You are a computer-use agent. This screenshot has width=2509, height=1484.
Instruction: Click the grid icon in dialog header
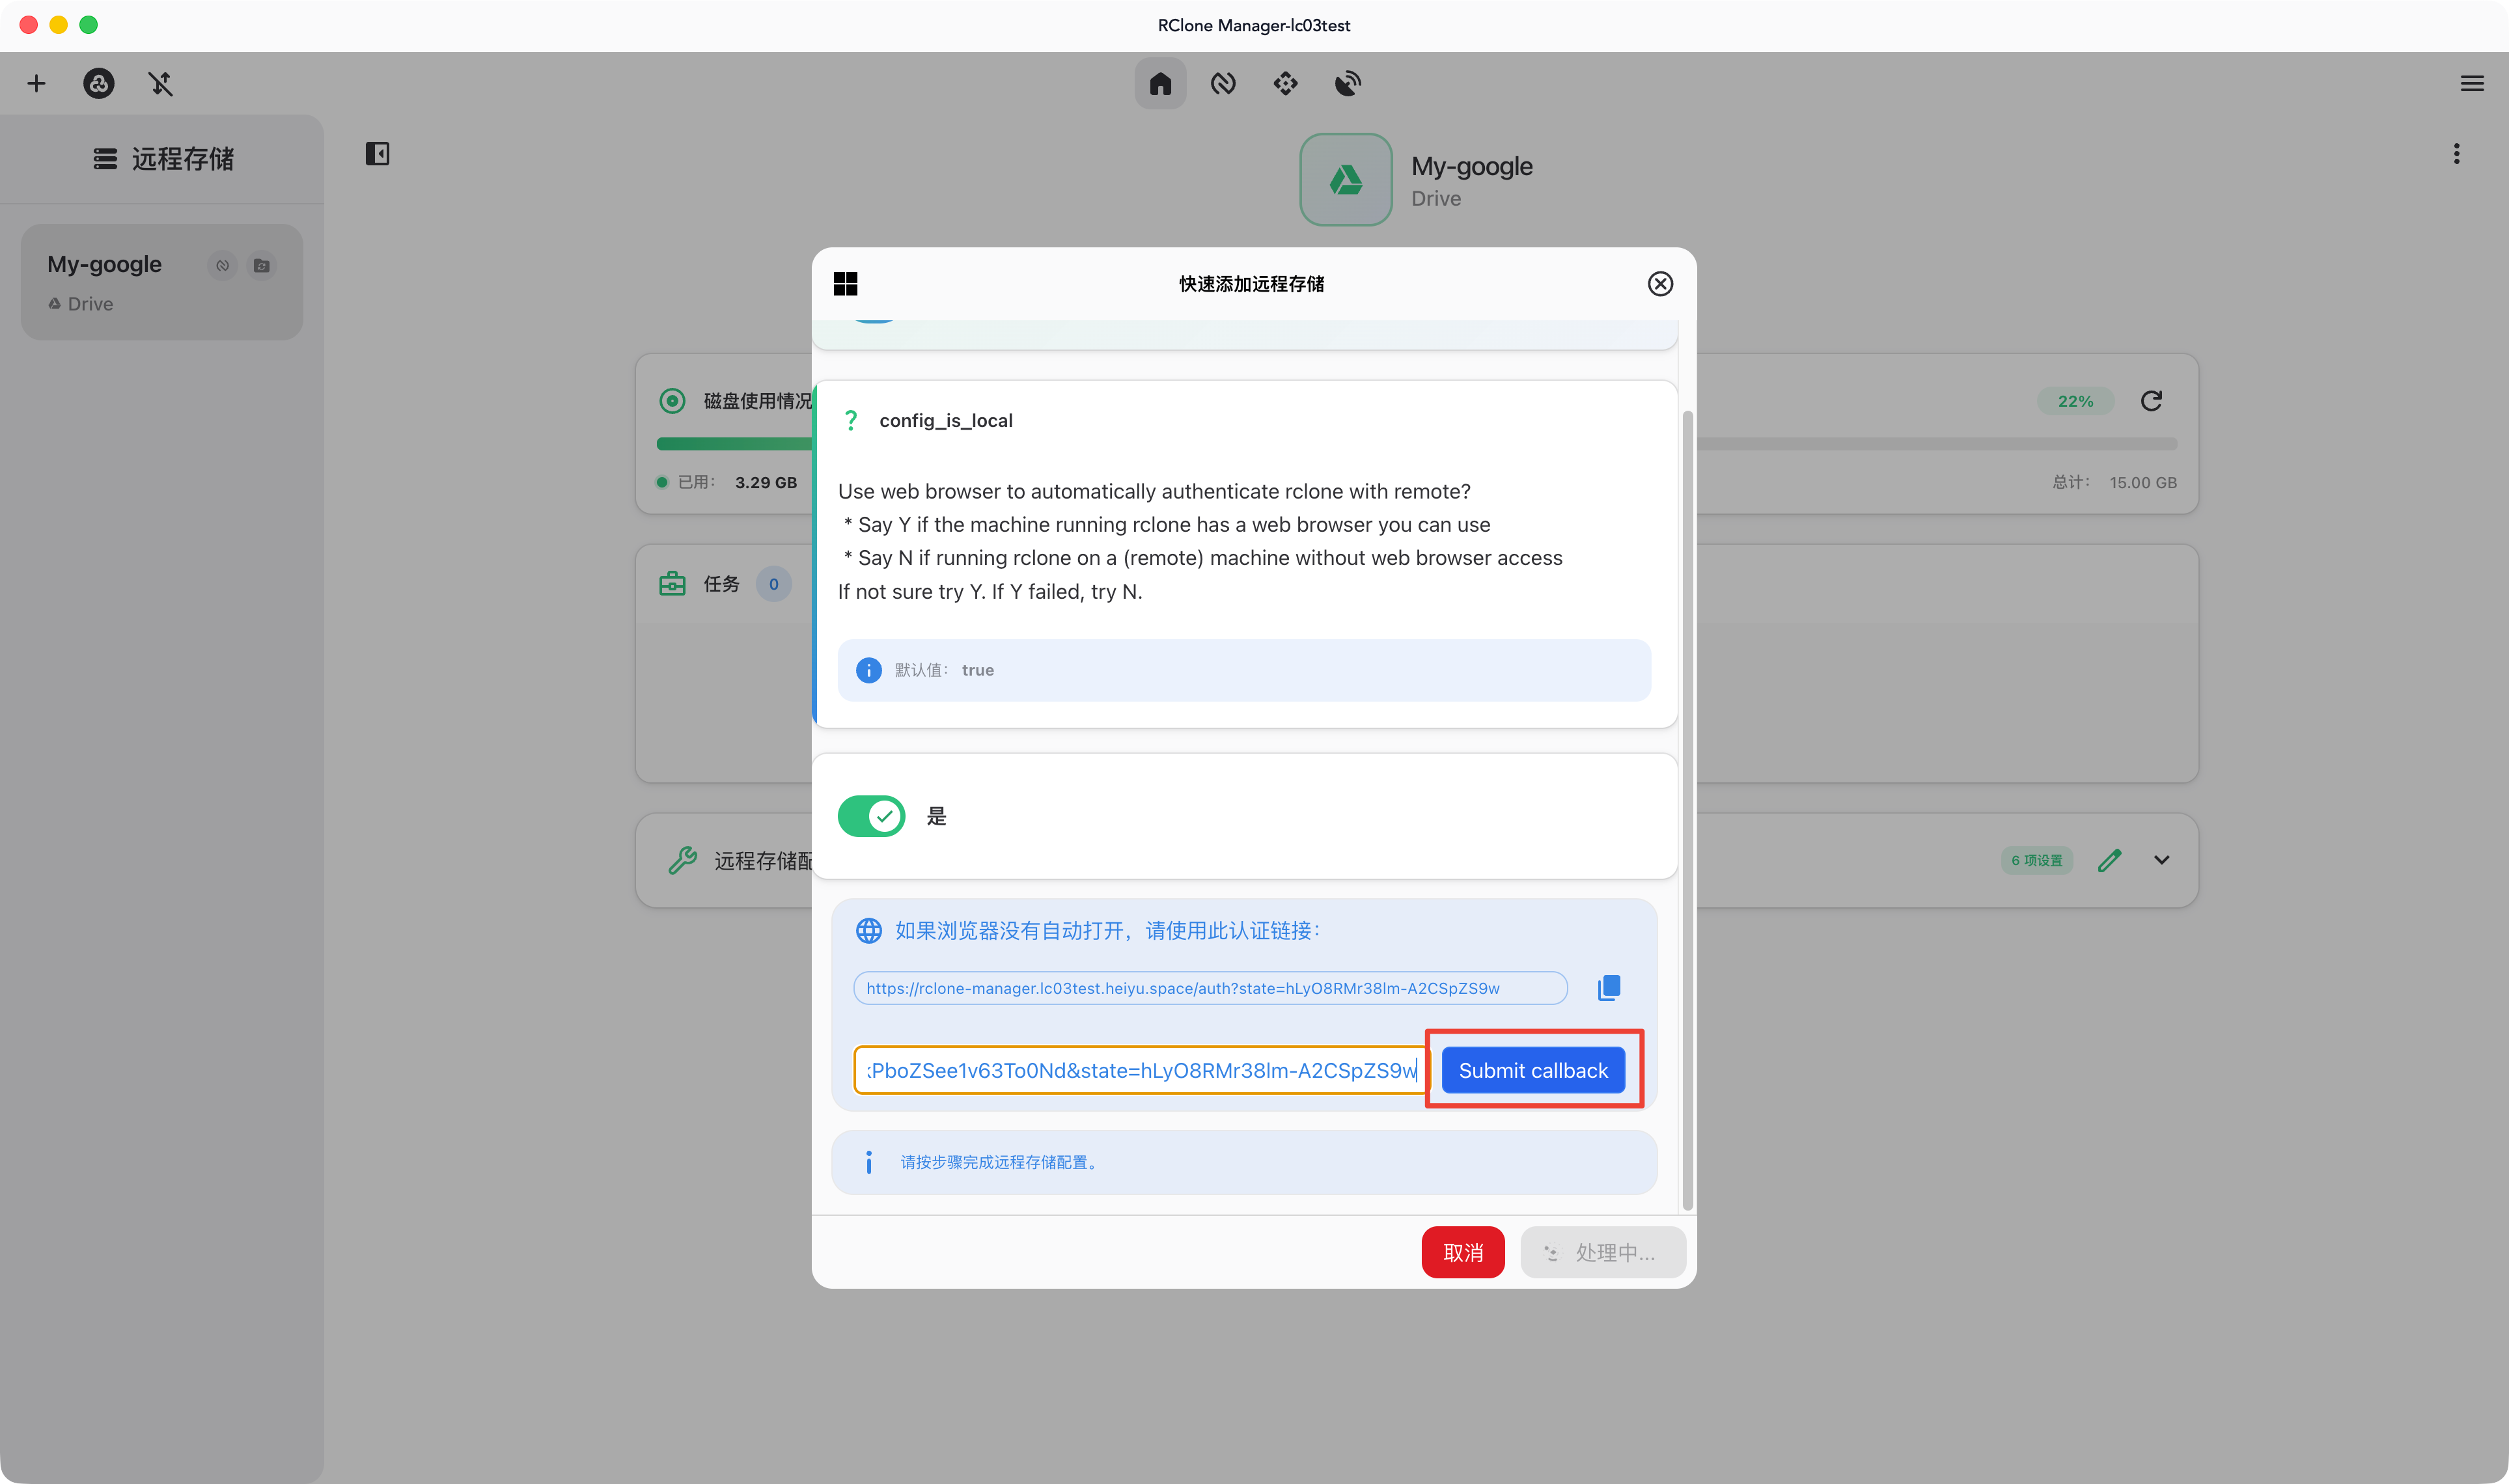845,284
